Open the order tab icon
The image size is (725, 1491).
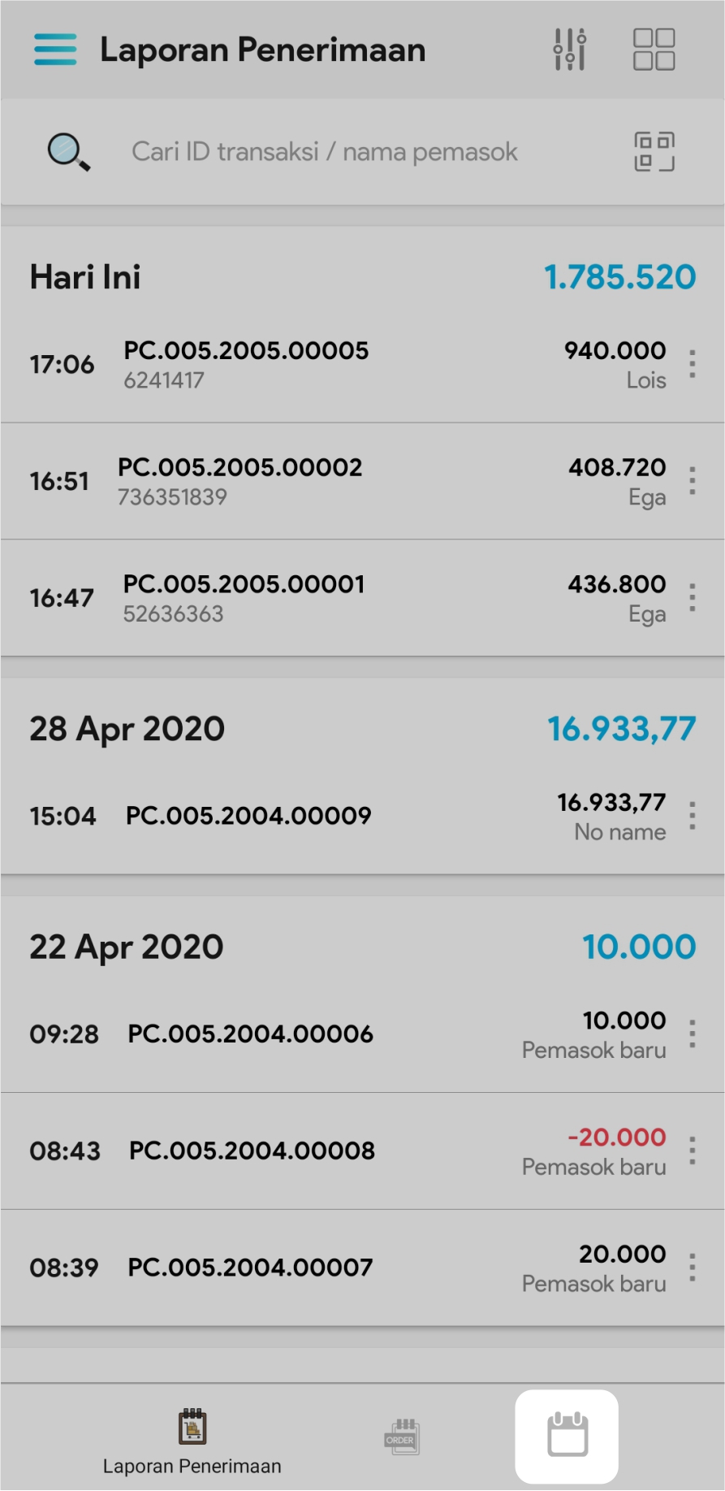pos(402,1437)
